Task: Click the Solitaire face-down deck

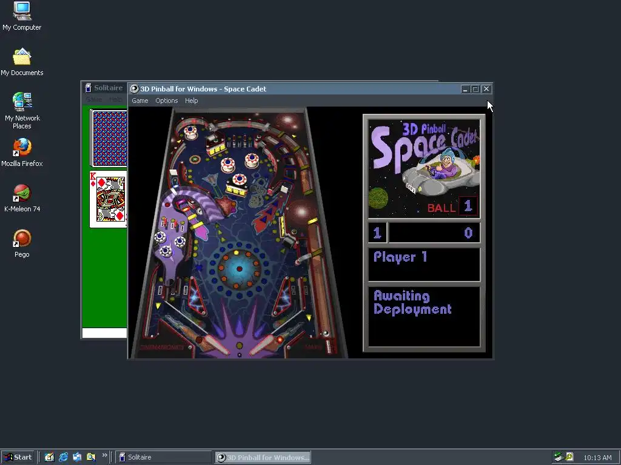Action: (x=109, y=138)
